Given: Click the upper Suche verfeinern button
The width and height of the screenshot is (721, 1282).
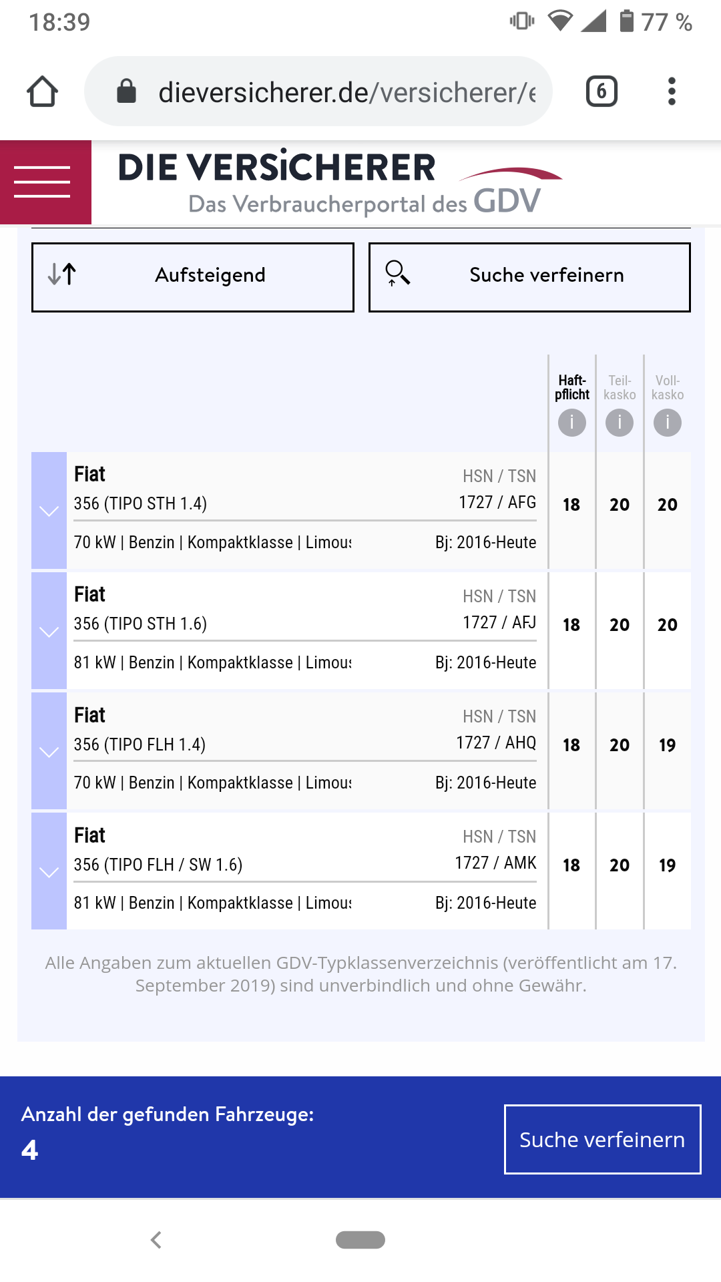Looking at the screenshot, I should (x=529, y=277).
